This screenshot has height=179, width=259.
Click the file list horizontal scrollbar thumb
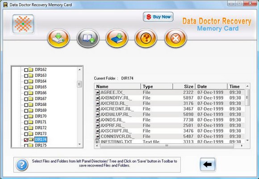coord(167,146)
